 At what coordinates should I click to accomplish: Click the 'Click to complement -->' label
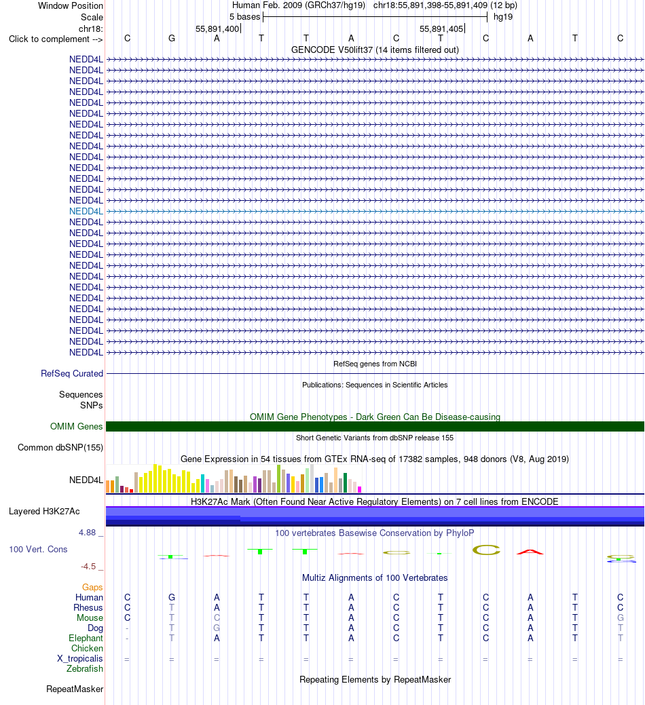(x=56, y=39)
